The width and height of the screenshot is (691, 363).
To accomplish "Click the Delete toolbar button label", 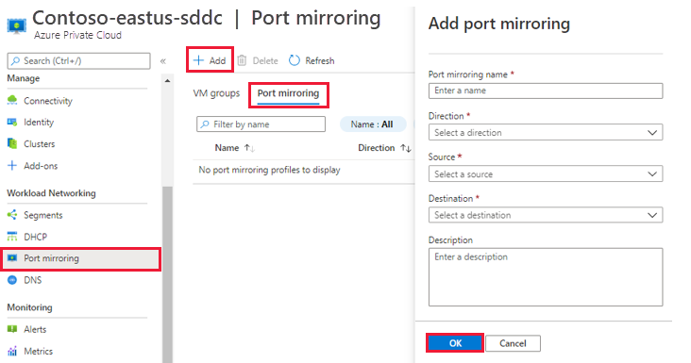I will (x=265, y=60).
